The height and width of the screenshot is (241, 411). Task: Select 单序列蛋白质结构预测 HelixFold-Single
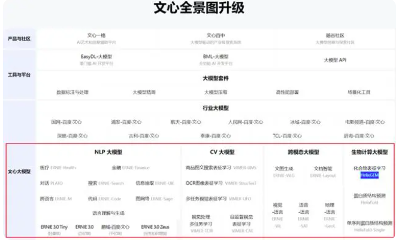click(369, 226)
